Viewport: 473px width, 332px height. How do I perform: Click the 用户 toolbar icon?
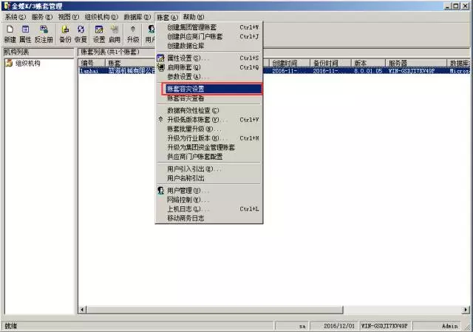pos(150,33)
